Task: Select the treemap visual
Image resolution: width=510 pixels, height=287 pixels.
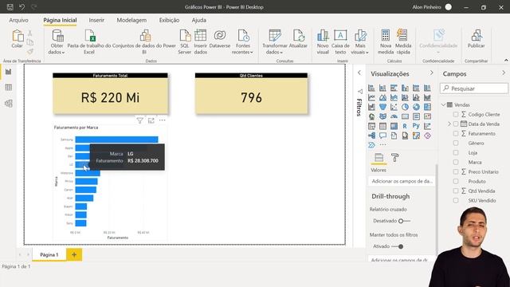Action: click(427, 107)
